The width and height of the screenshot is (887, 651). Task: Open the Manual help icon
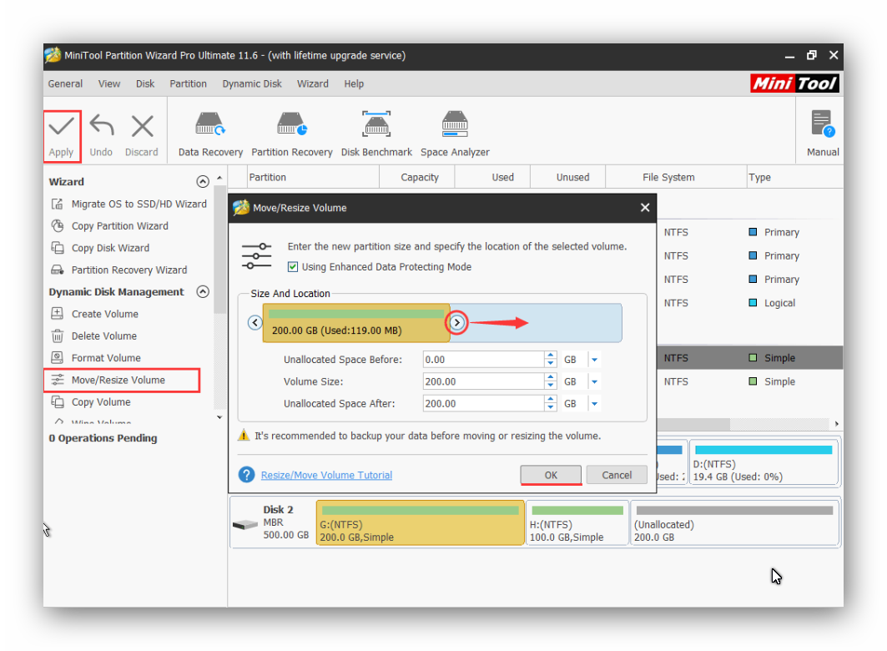point(823,124)
